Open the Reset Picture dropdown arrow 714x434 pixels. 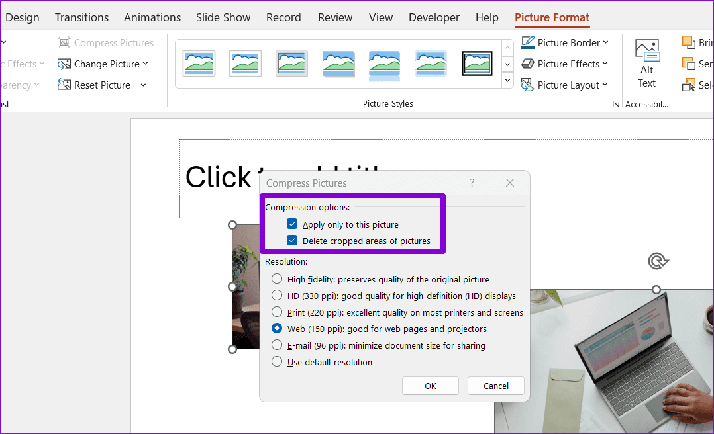click(x=144, y=85)
